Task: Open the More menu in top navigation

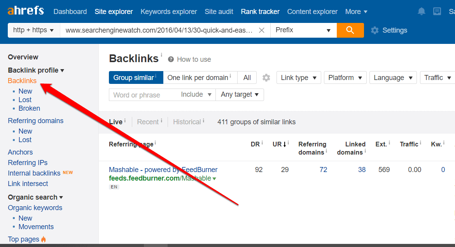Action: coord(356,12)
